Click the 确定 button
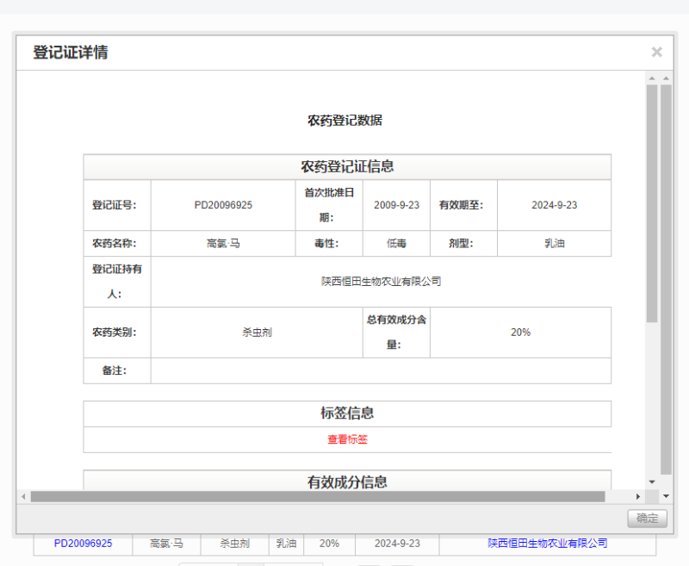 tap(648, 518)
